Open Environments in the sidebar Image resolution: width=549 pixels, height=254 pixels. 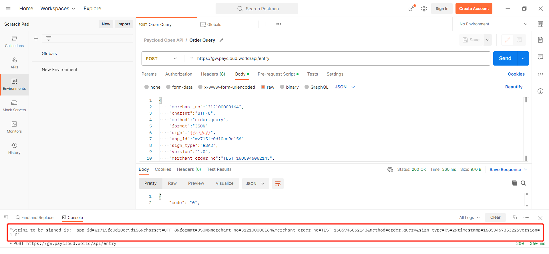pos(14,85)
